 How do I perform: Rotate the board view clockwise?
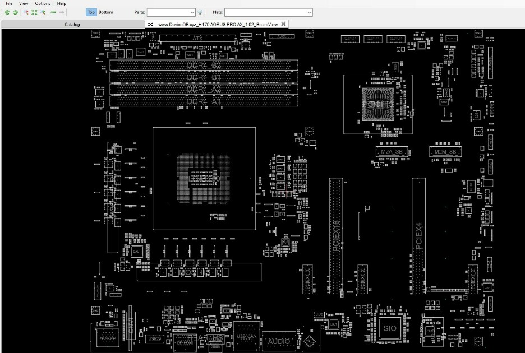[x=15, y=12]
